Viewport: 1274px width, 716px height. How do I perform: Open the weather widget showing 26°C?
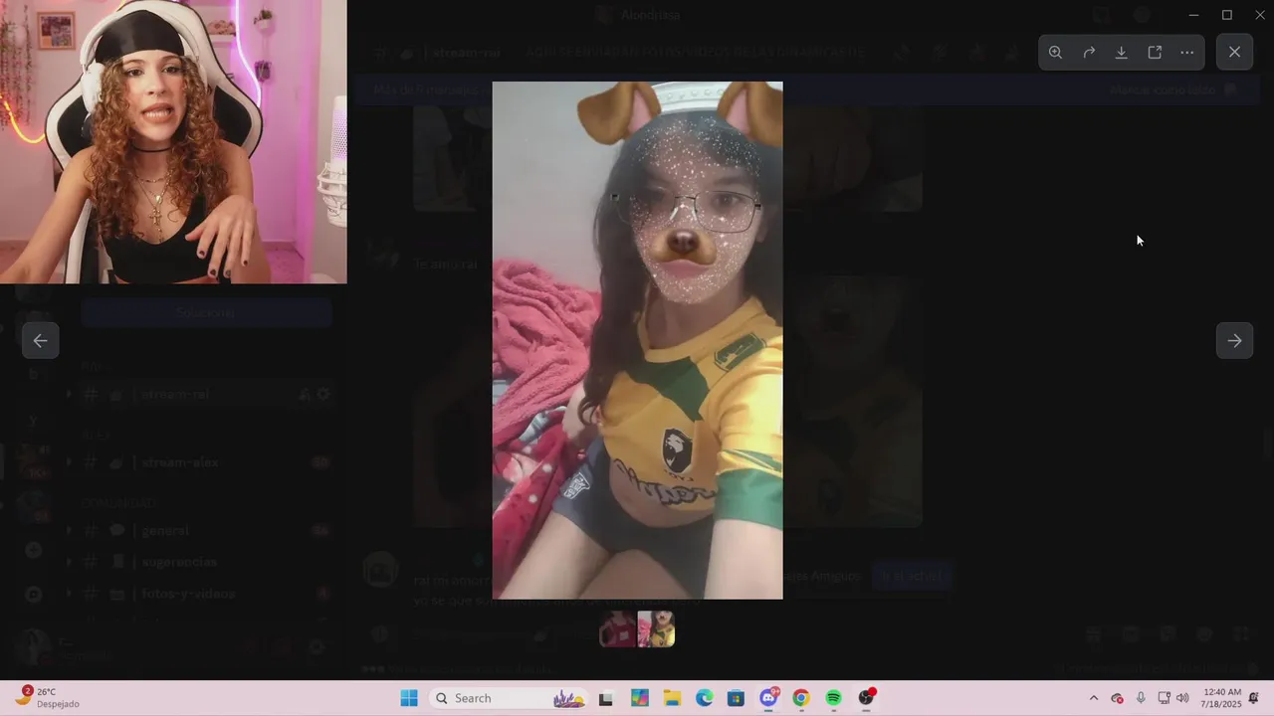(48, 698)
